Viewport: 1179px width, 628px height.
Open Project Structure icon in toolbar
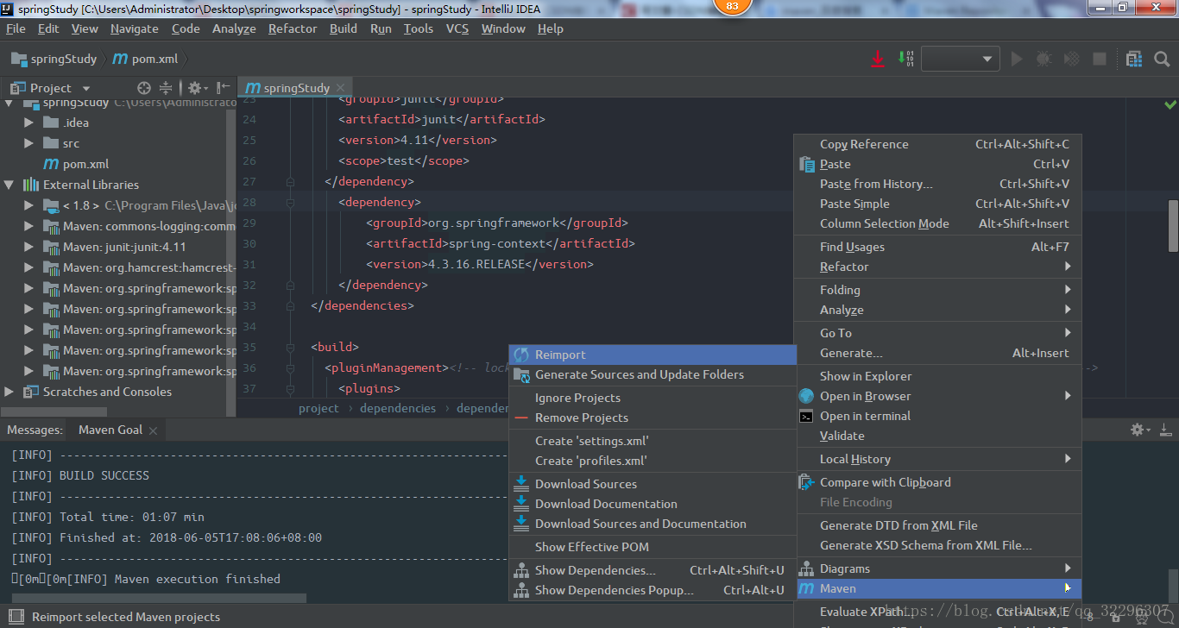(x=1133, y=59)
